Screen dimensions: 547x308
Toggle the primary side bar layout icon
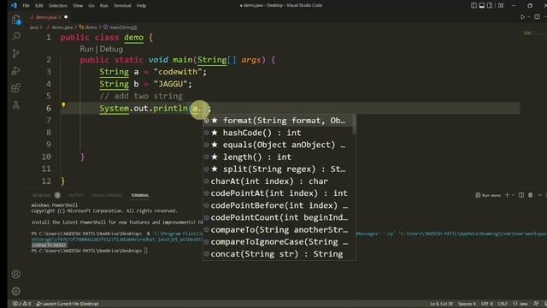click(x=473, y=6)
